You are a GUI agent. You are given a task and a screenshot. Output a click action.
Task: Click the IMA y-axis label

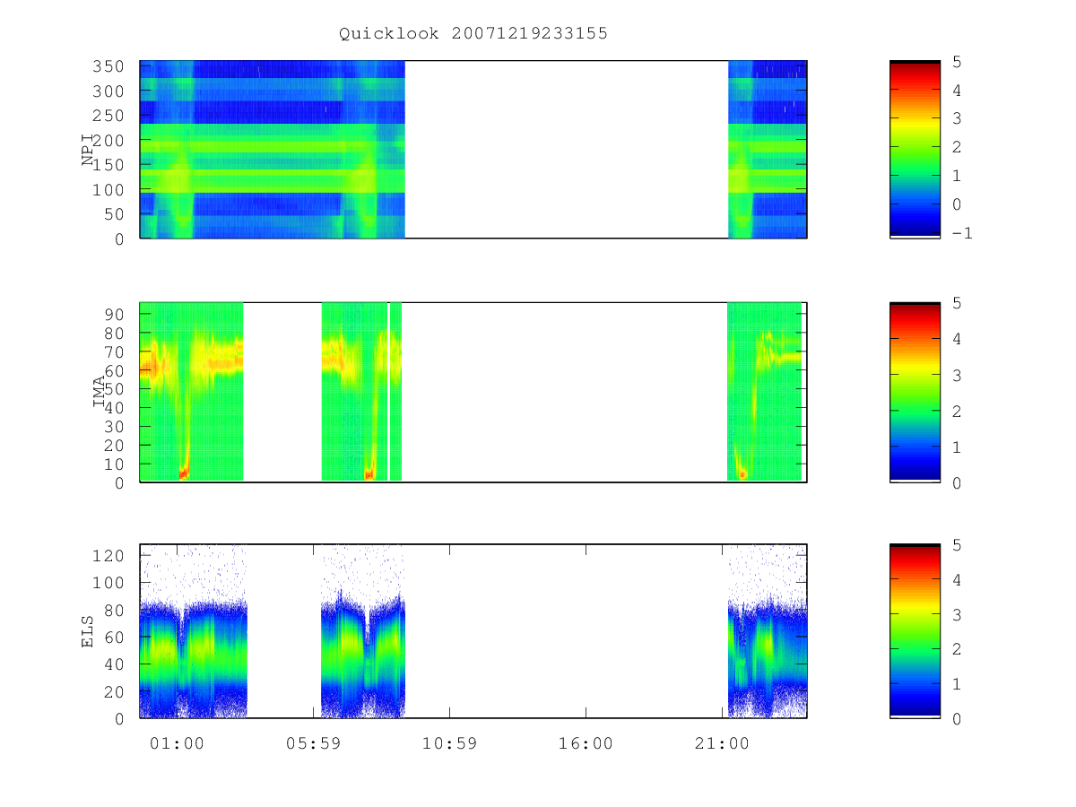point(99,392)
